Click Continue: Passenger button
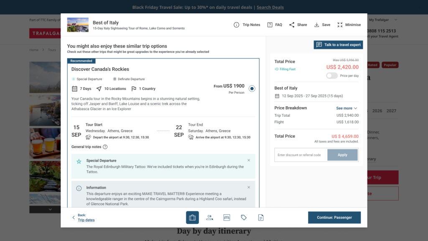This screenshot has width=428, height=241. (334, 218)
